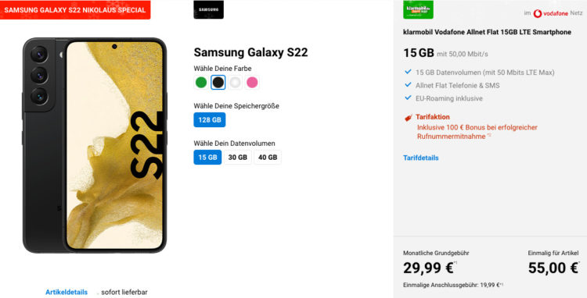Select the 15 GB data volume
The image size is (587, 298).
click(x=207, y=157)
